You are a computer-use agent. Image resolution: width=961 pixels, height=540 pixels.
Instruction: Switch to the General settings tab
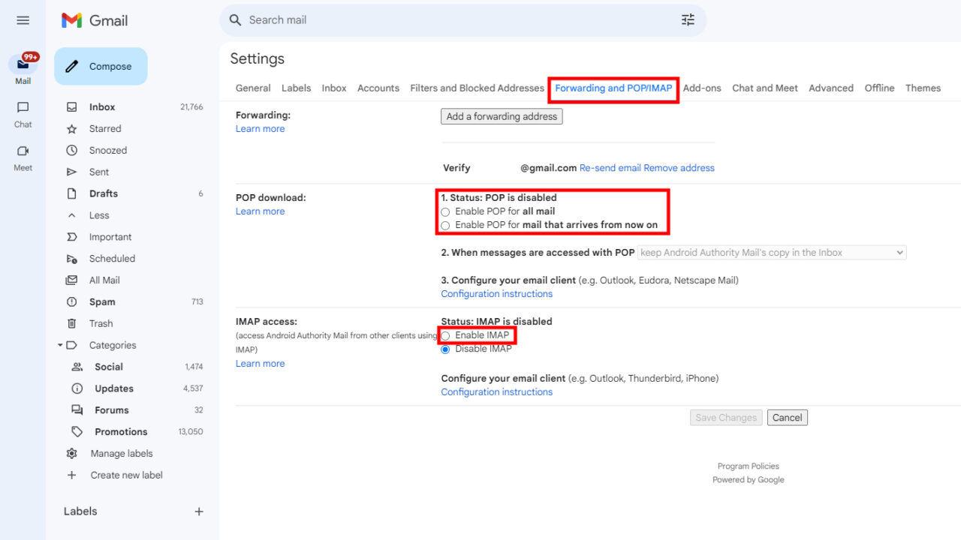[x=253, y=88]
